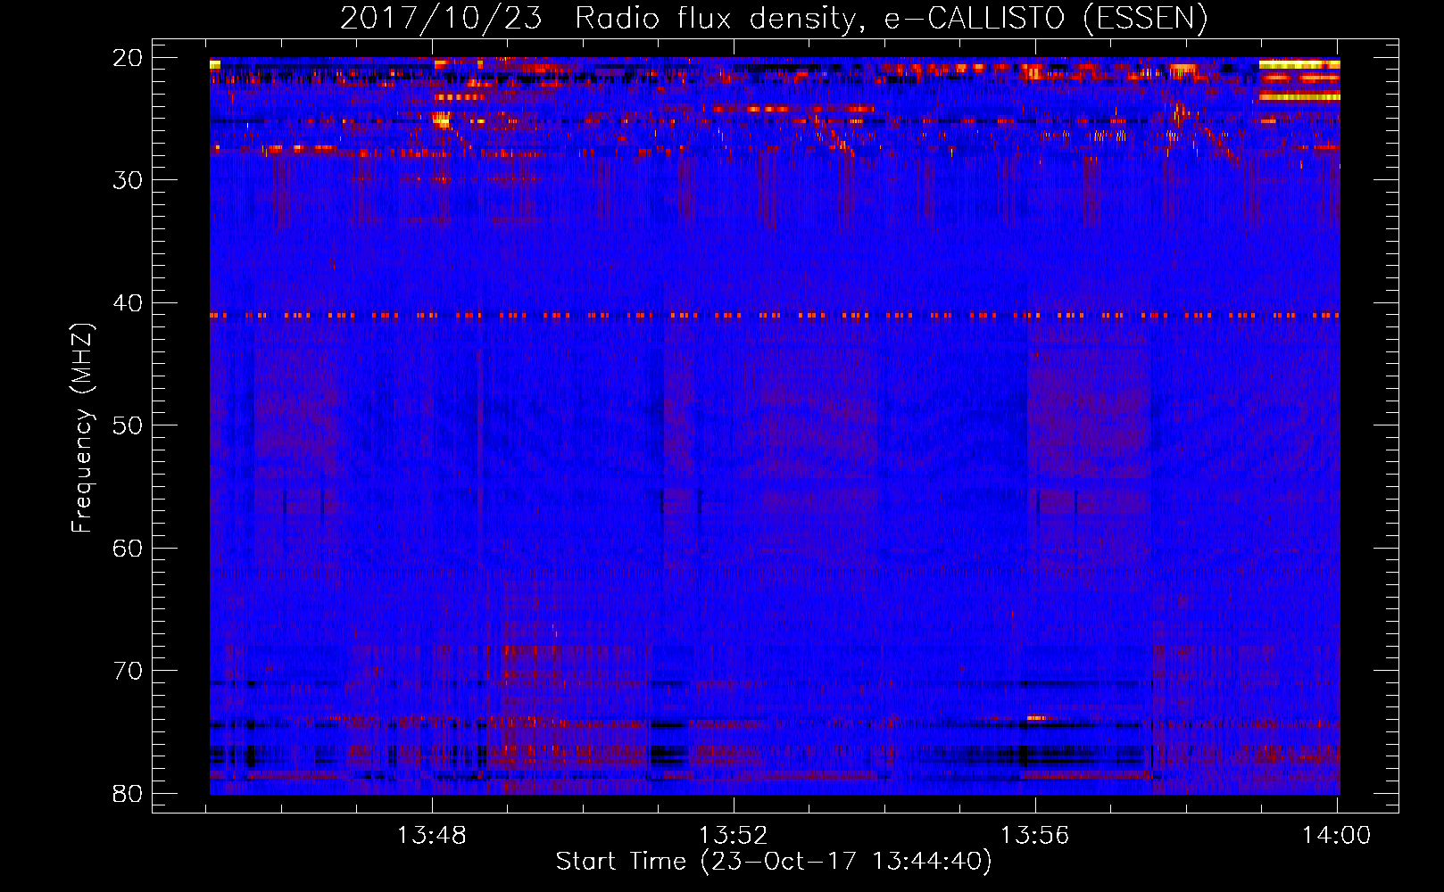Click the 13:52 time tick label
The width and height of the screenshot is (1444, 892).
click(x=734, y=836)
